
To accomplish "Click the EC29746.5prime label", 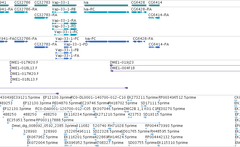I will (94, 103).
